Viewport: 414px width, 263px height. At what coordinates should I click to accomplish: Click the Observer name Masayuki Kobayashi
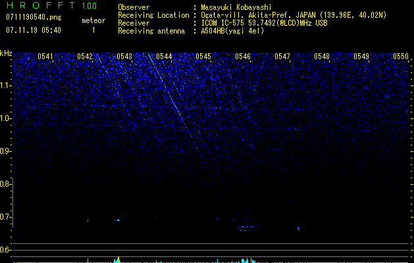[x=236, y=7]
